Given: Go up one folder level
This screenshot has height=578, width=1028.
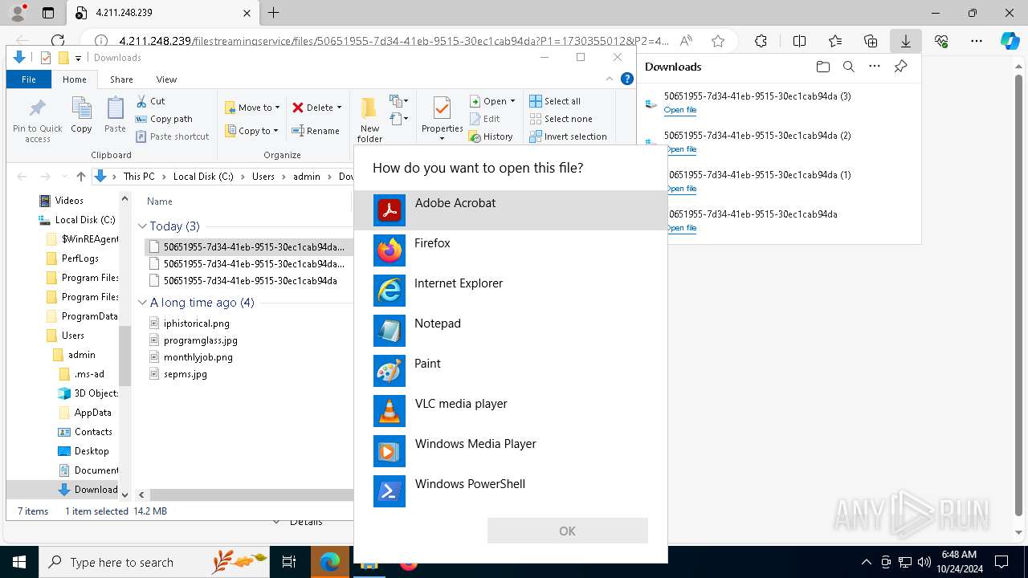Looking at the screenshot, I should click(80, 177).
